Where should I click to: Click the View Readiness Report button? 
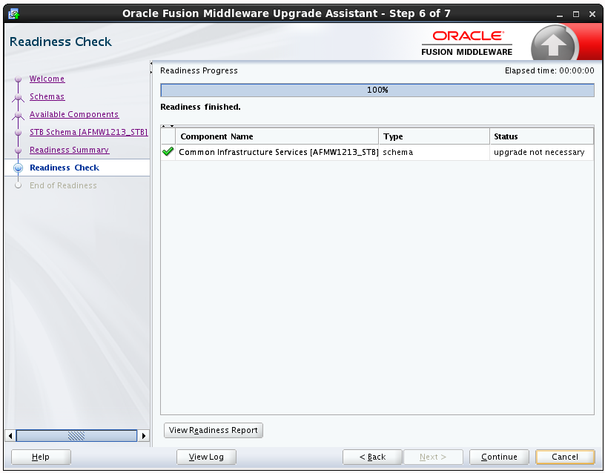pos(214,430)
